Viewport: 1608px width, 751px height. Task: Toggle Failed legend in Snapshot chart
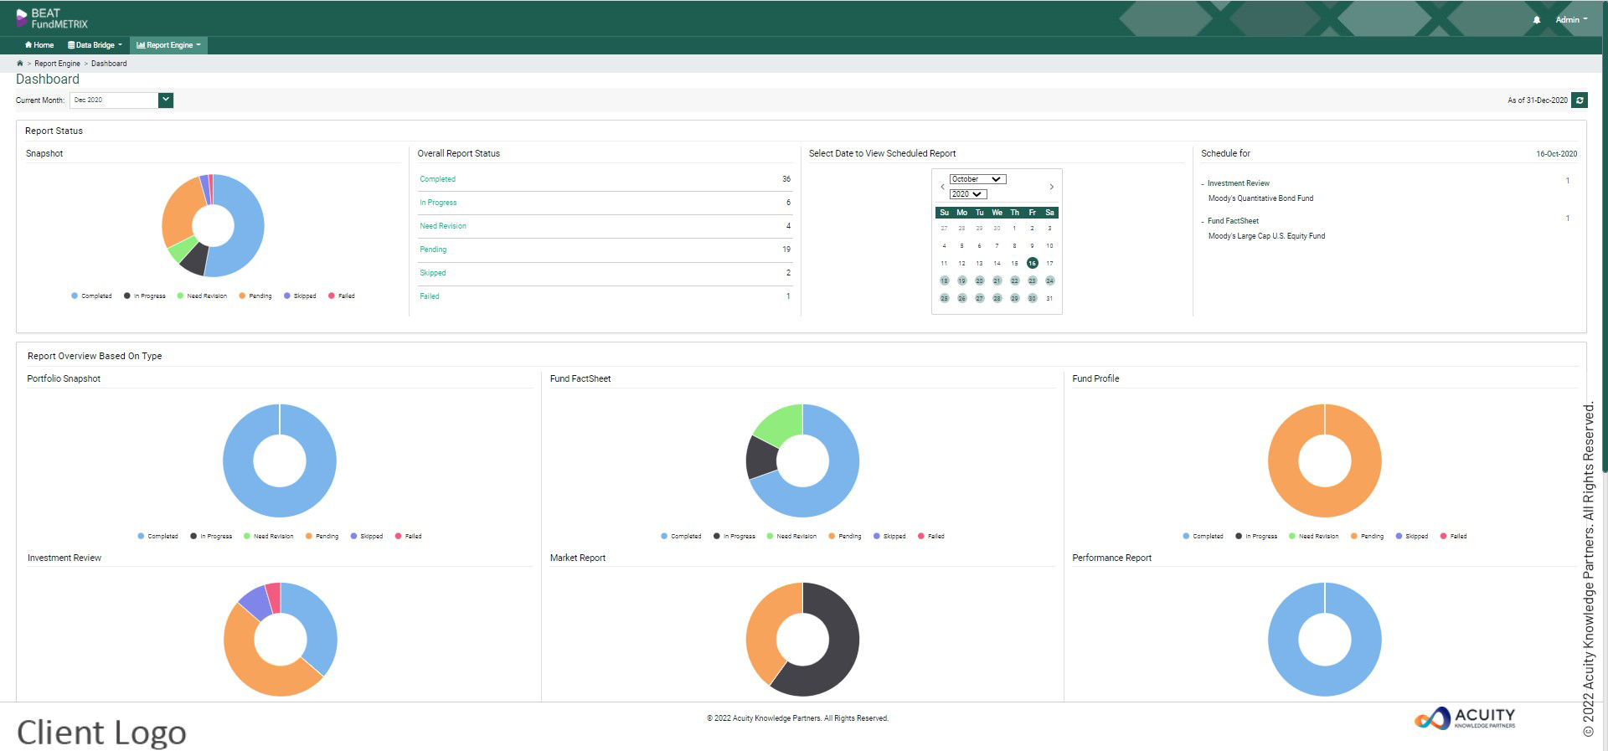[x=342, y=296]
